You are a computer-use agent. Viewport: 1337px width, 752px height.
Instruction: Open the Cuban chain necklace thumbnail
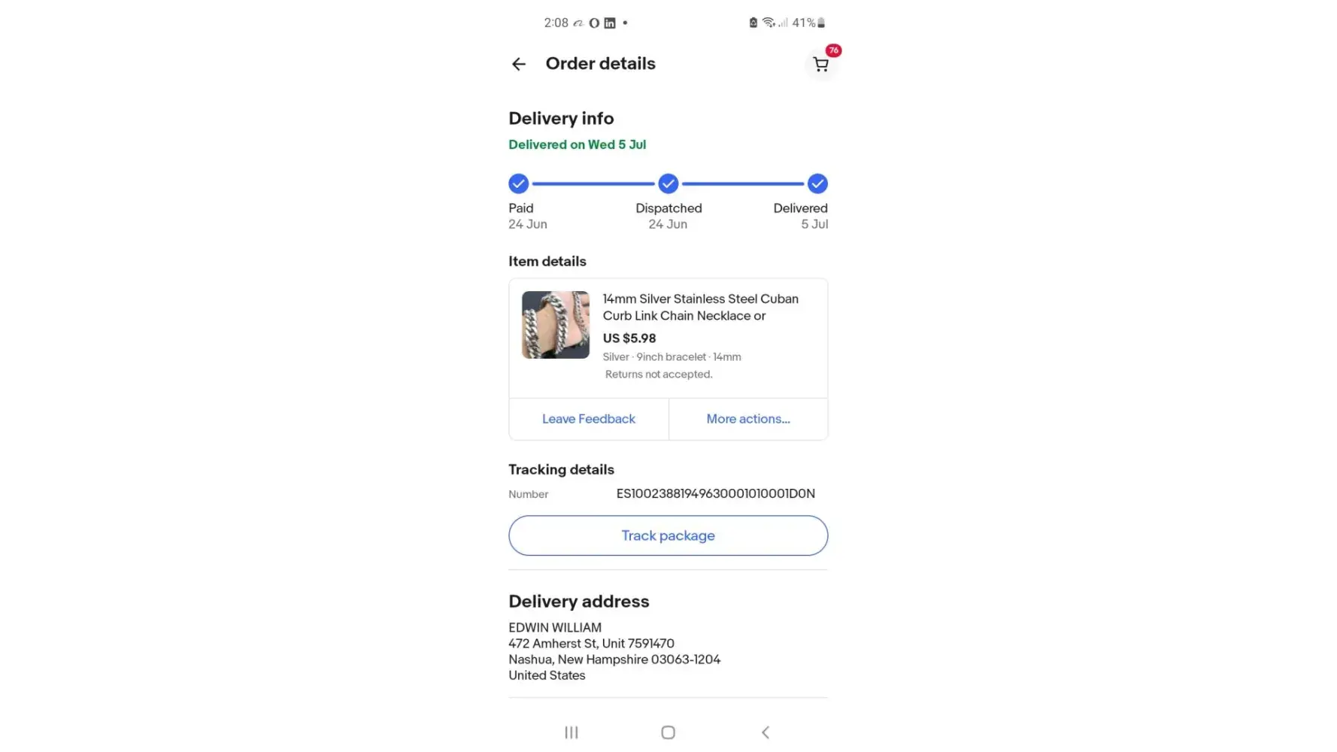pyautogui.click(x=556, y=325)
